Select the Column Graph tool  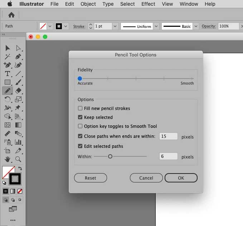[x=18, y=142]
